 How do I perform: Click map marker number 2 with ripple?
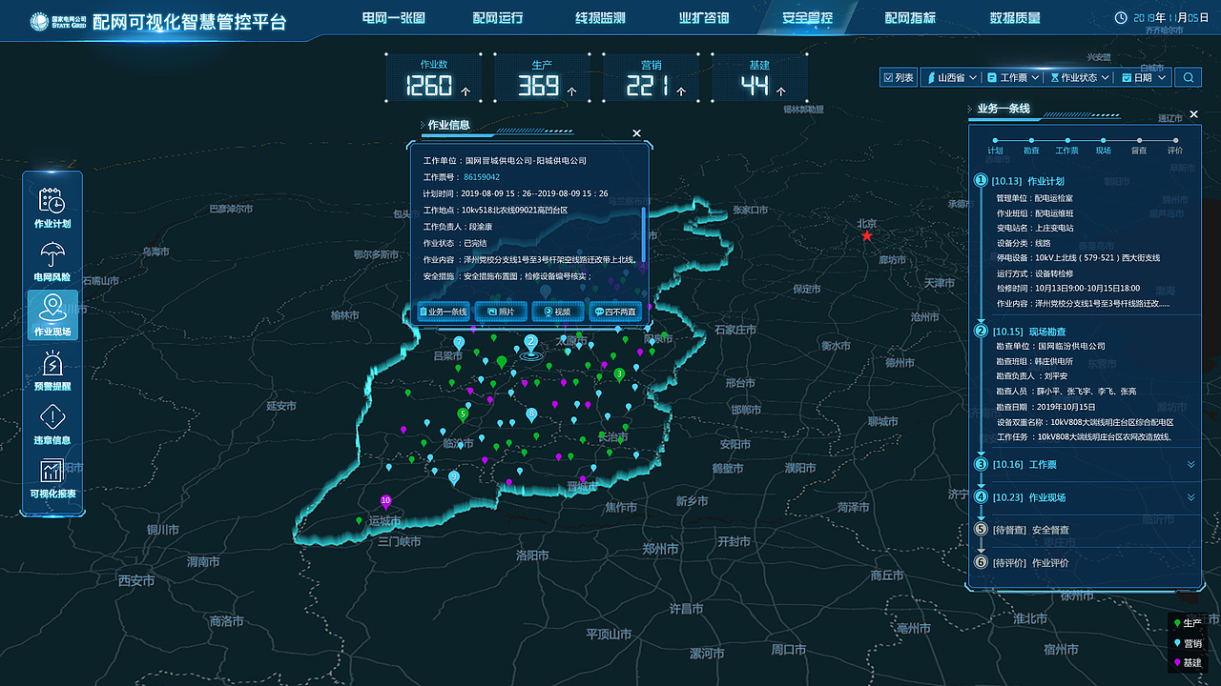(x=531, y=343)
